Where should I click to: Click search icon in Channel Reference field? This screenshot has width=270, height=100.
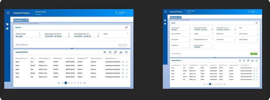[258, 35]
